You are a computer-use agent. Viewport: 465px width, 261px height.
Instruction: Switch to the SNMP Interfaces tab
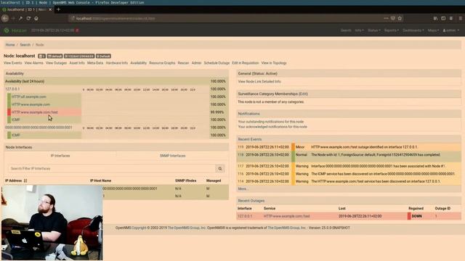click(173, 156)
